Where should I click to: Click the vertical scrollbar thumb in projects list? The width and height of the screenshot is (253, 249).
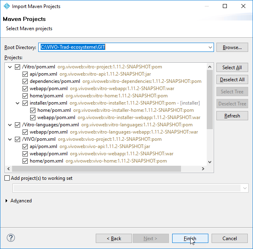coord(210,100)
